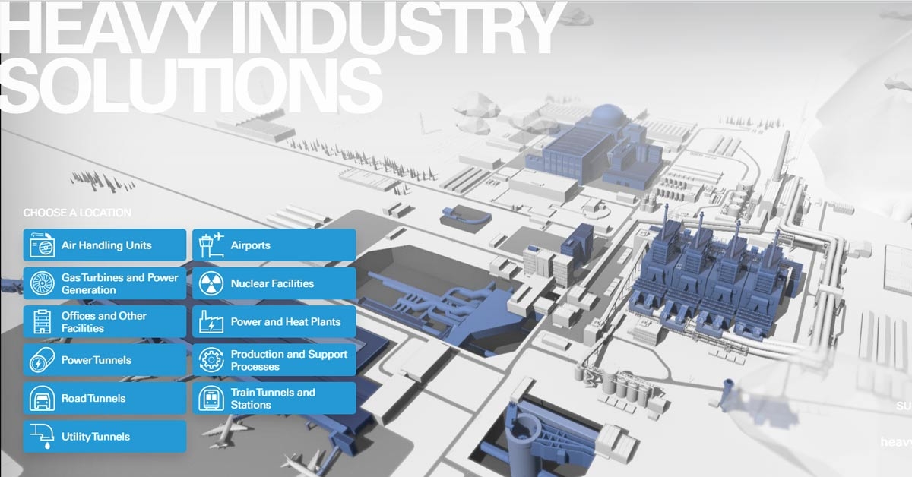Select the Airports control tower icon
Image resolution: width=912 pixels, height=477 pixels.
click(x=211, y=245)
